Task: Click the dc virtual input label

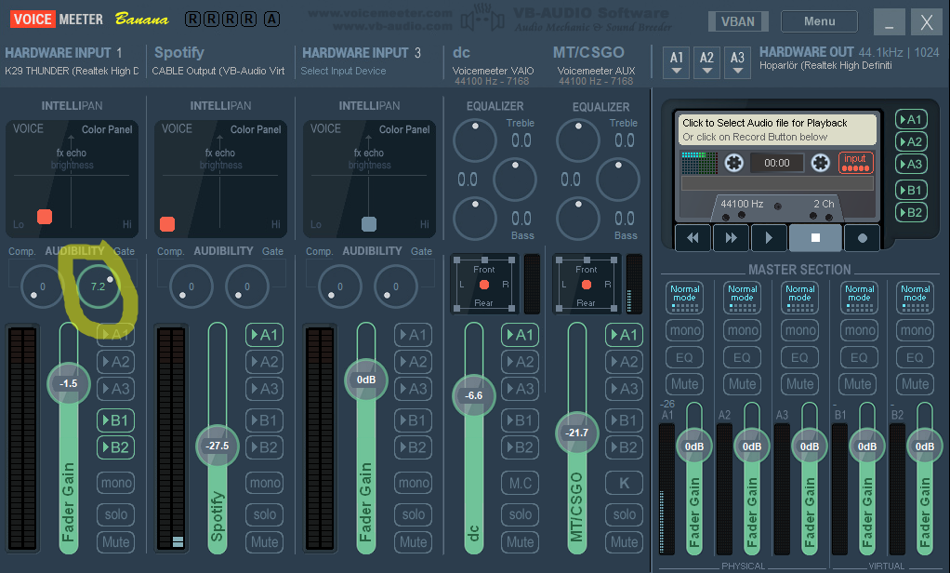Action: point(462,53)
